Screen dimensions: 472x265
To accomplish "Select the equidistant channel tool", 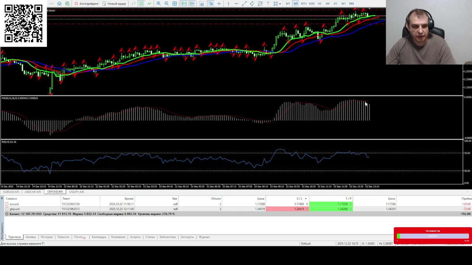I will [x=252, y=3].
